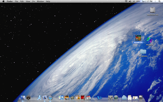
Task: Open the volume control in menu bar
Action: tap(130, 2)
